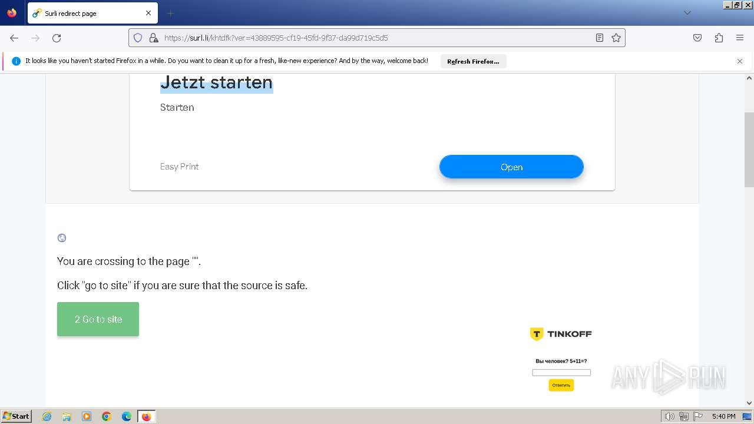Open Firefox application hamburger menu

(x=740, y=38)
